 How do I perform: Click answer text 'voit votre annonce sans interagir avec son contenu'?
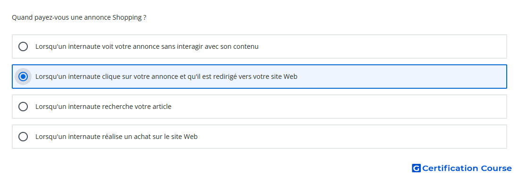pos(147,47)
